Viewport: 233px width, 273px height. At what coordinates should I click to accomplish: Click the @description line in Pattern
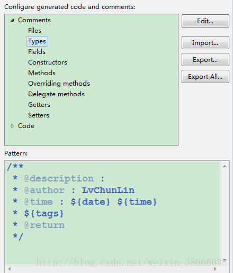(x=59, y=178)
